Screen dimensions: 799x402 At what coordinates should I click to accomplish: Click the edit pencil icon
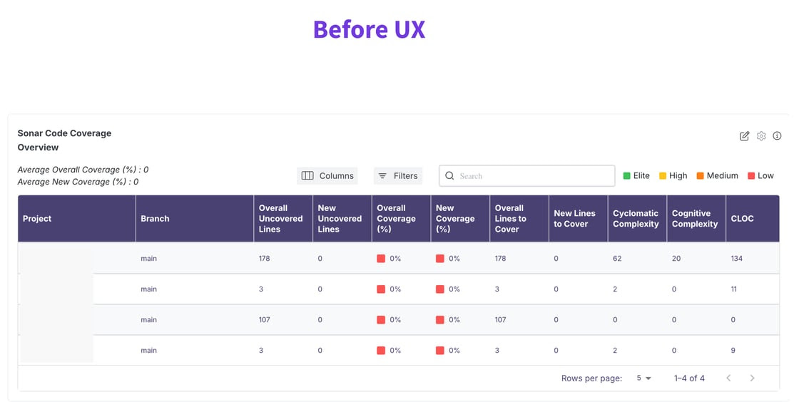744,136
